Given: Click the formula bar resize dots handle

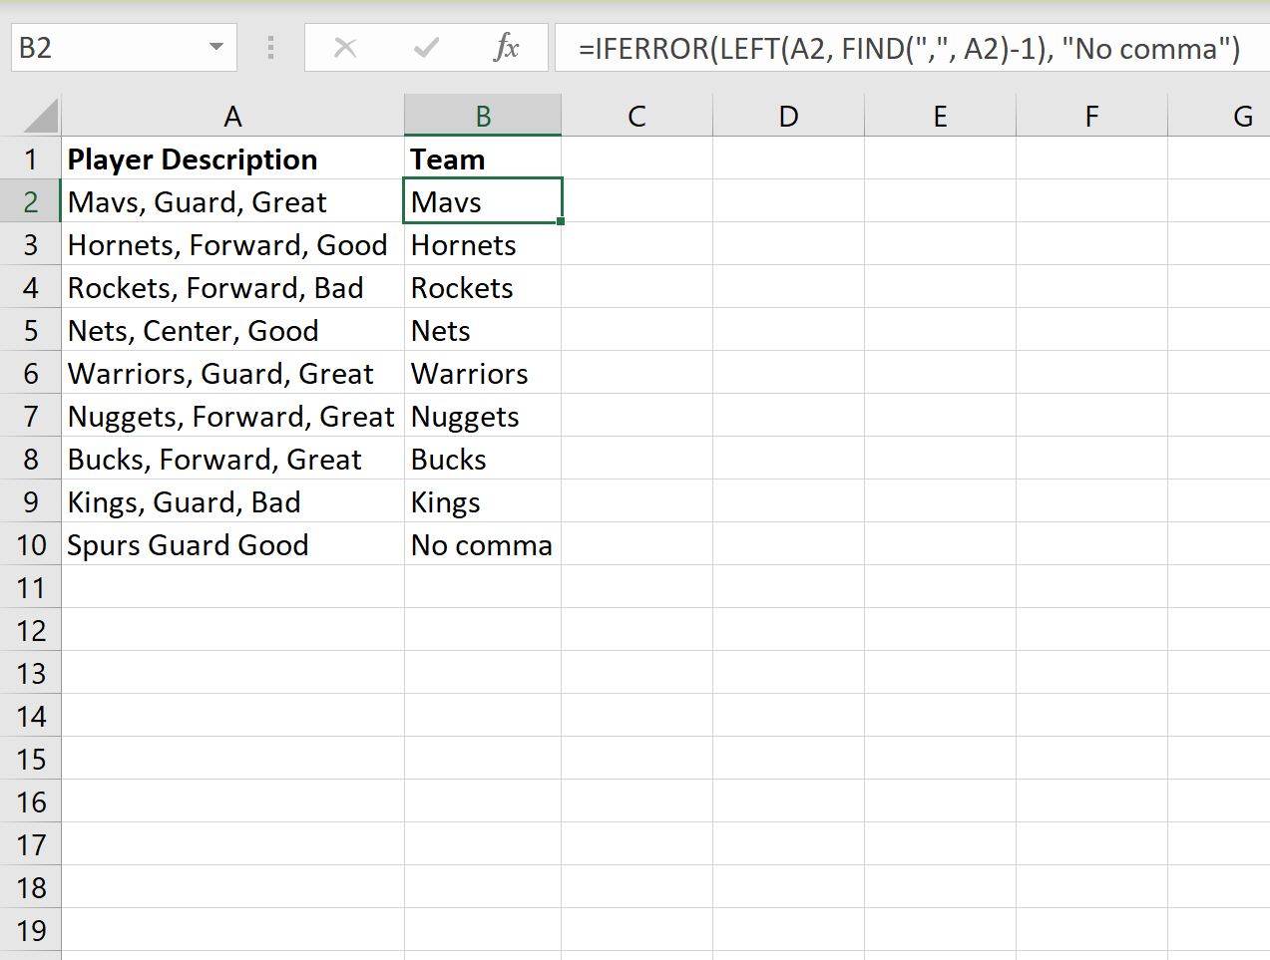Looking at the screenshot, I should pyautogui.click(x=270, y=48).
